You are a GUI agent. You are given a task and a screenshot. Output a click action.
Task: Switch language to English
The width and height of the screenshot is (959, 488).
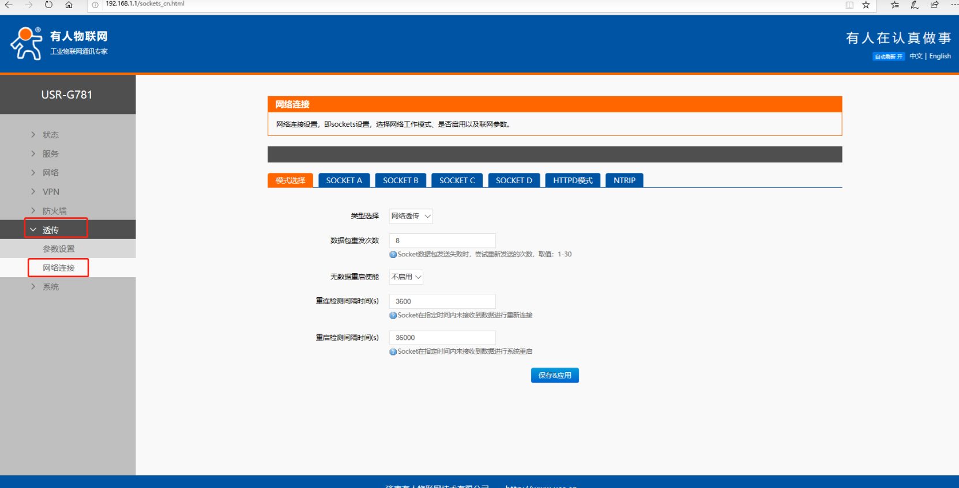click(940, 56)
